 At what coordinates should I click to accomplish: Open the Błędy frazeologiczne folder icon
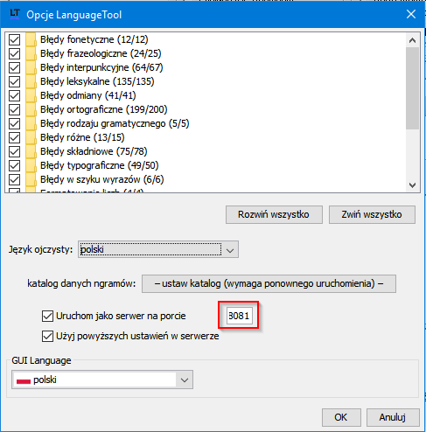pos(31,53)
